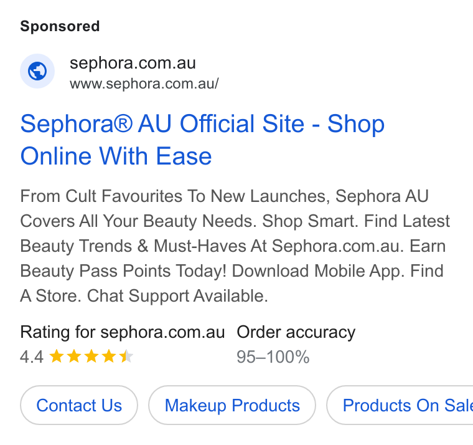
Task: Click the www.sephora.com.au/ URL text
Action: click(144, 84)
